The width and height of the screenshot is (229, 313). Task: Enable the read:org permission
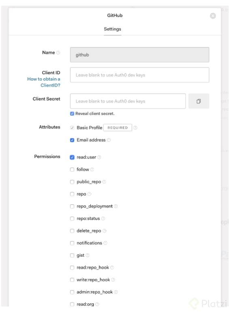pyautogui.click(x=72, y=304)
